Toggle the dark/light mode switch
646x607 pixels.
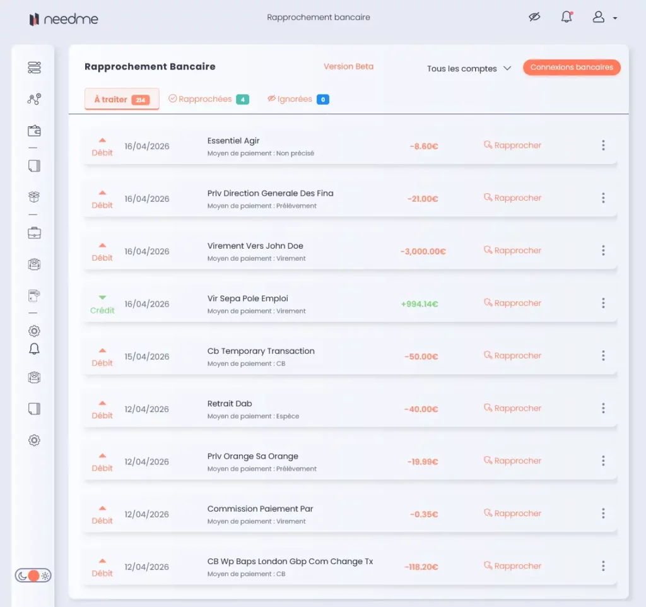point(34,575)
